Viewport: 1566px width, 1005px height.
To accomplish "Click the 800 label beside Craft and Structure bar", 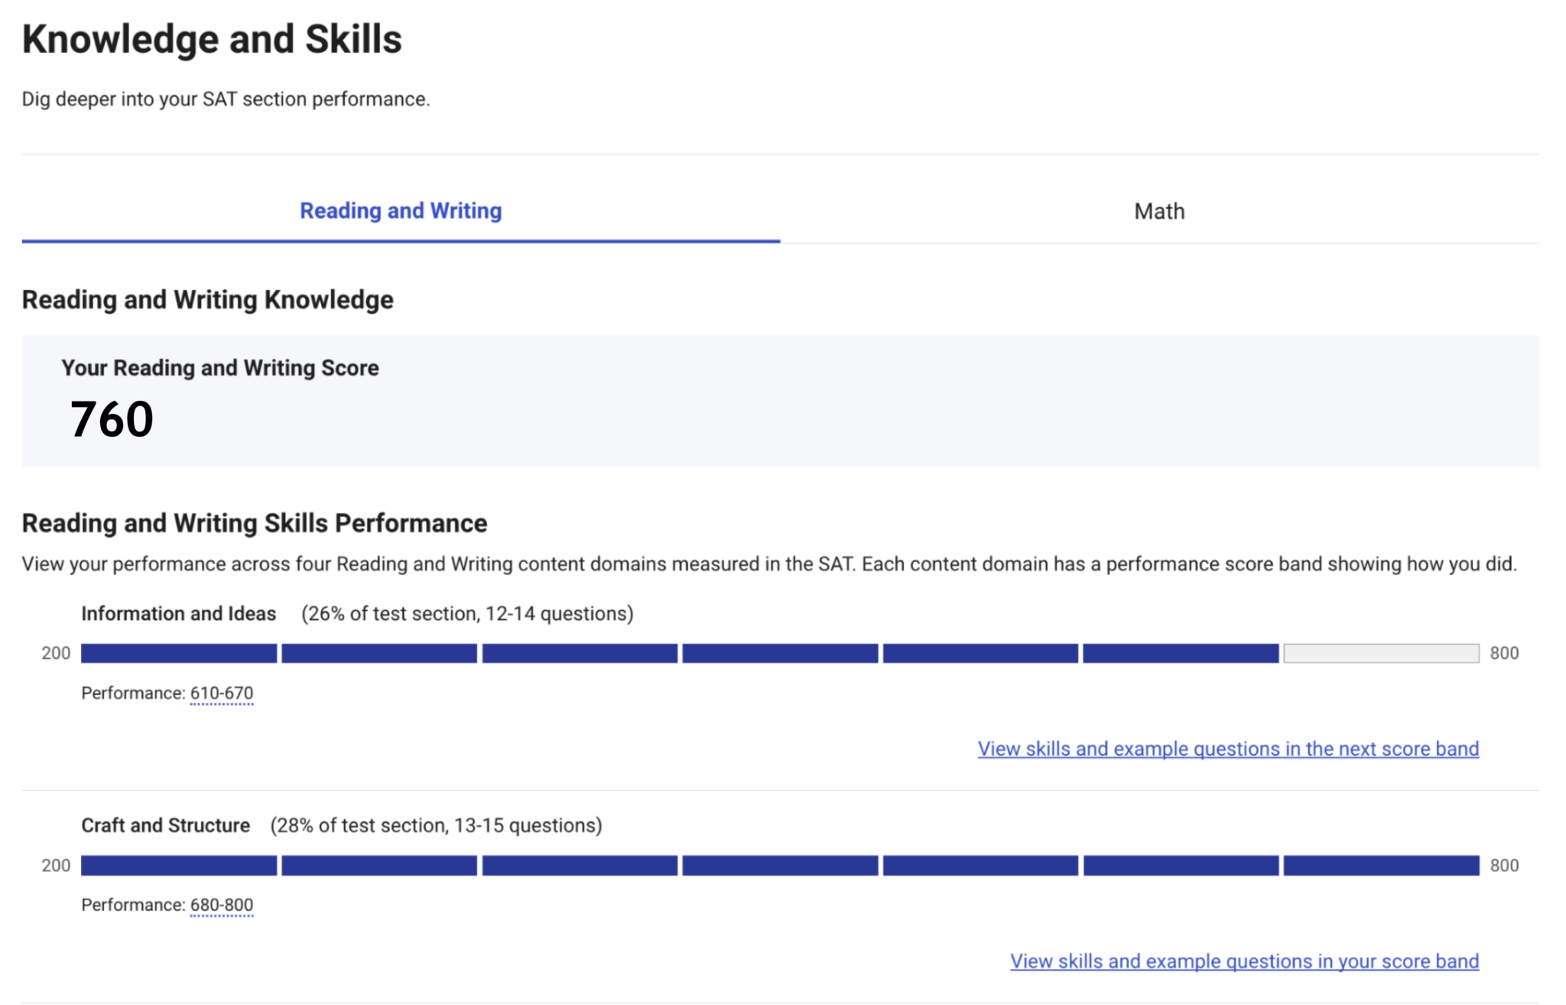I will (1506, 866).
